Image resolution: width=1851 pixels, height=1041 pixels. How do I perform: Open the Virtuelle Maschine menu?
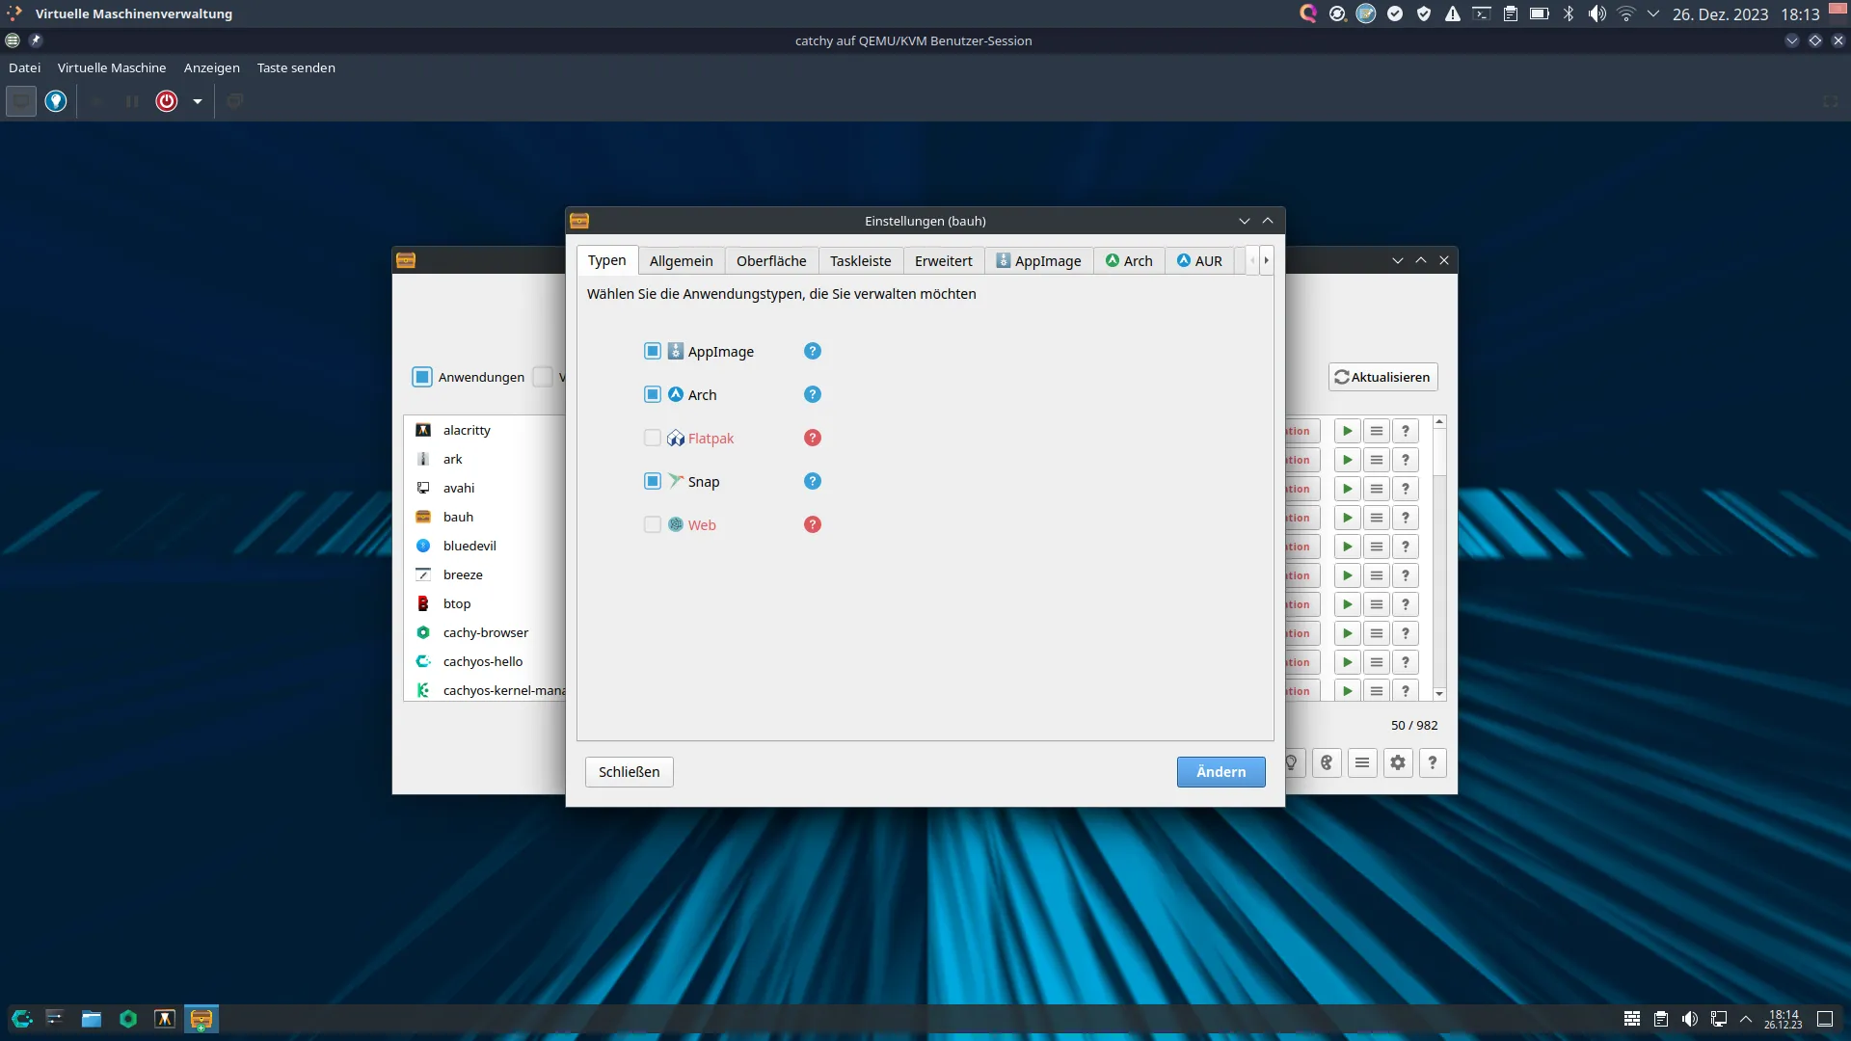click(112, 67)
